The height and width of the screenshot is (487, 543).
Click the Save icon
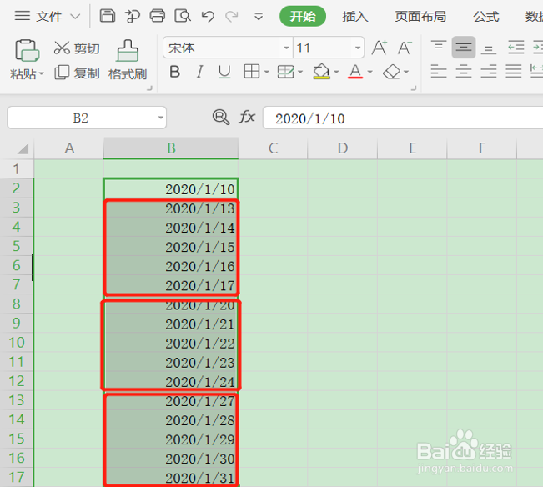point(108,16)
